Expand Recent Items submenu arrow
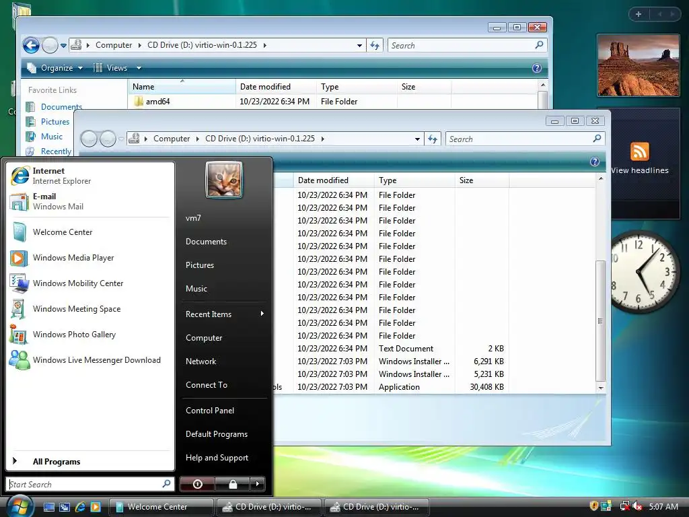 [262, 314]
